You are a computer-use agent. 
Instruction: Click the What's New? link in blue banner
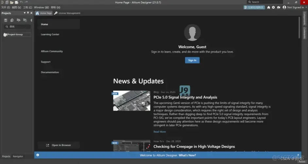click(x=187, y=155)
